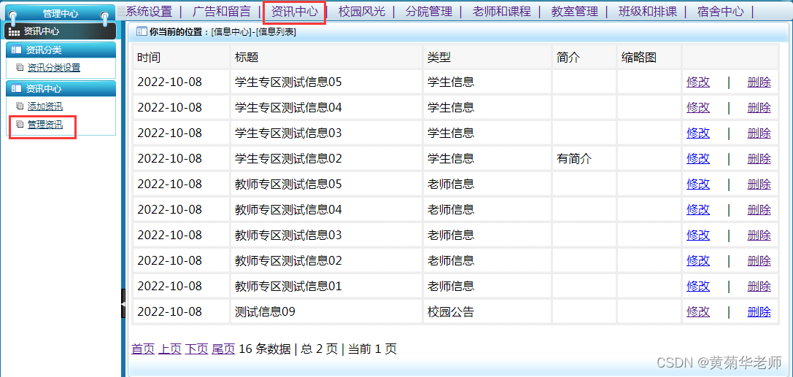
Task: Switch to the 资讯中心 top menu
Action: click(294, 11)
